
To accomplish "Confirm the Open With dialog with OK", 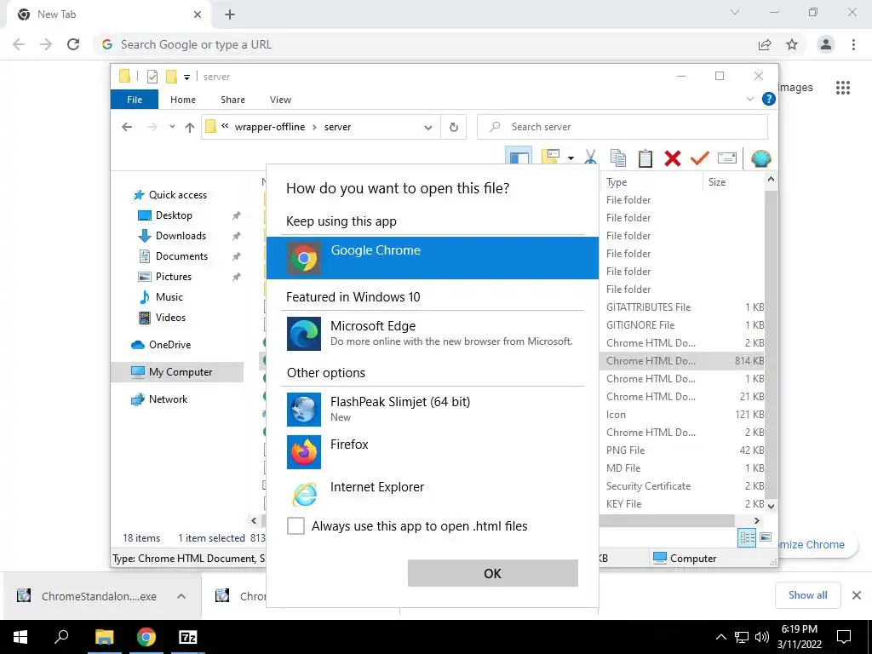I will [x=493, y=573].
